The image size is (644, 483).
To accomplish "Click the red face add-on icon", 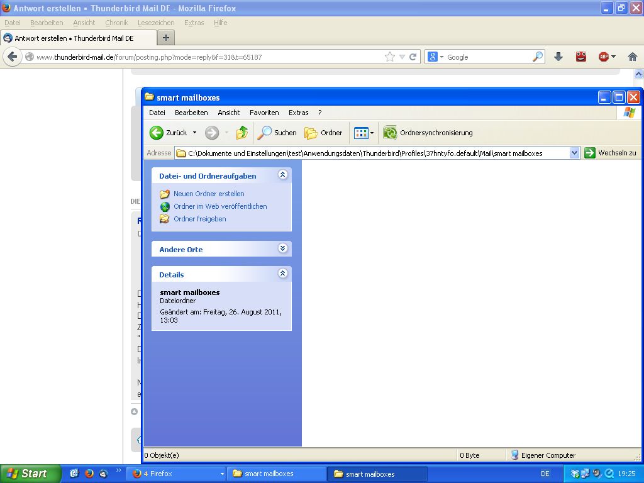I will point(580,57).
